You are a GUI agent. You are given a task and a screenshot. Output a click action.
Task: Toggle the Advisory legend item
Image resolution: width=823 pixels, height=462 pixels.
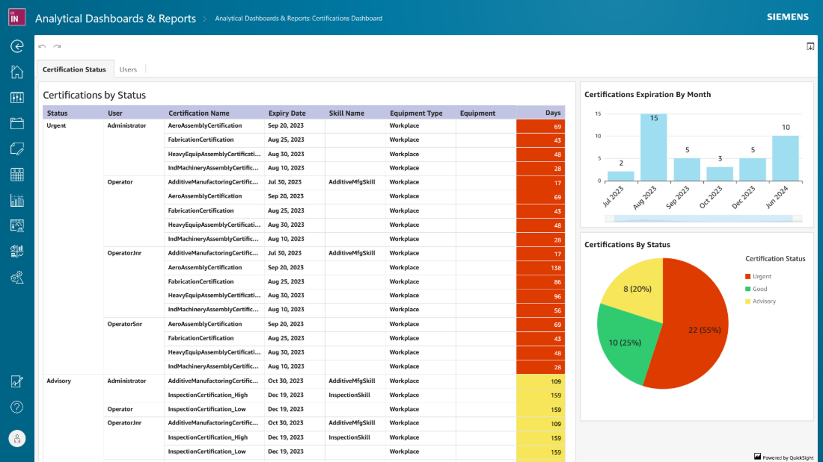coord(761,301)
